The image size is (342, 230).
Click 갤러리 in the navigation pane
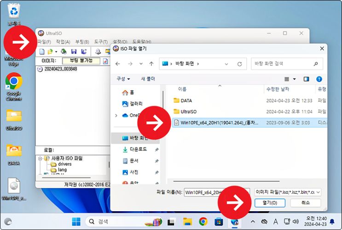(x=133, y=104)
